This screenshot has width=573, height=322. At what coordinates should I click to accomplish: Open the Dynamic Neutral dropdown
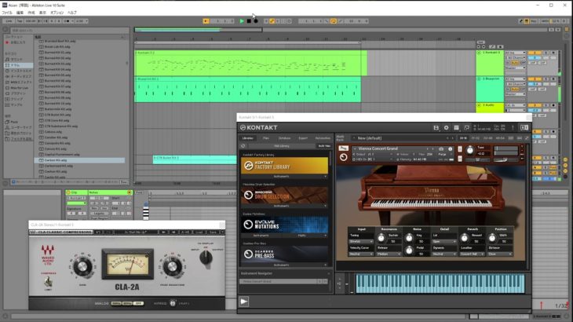pyautogui.click(x=444, y=254)
